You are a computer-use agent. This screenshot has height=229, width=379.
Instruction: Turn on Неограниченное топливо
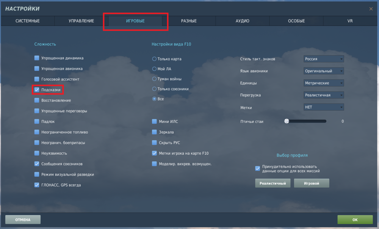pyautogui.click(x=37, y=132)
